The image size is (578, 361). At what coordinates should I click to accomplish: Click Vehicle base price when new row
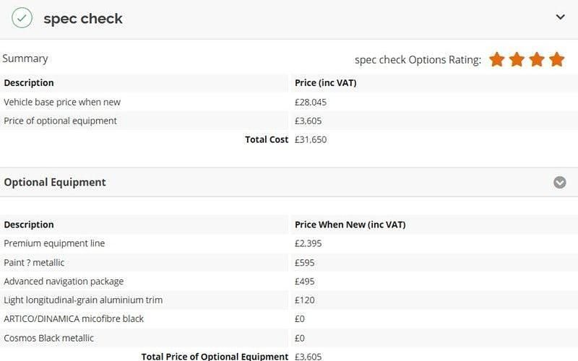click(62, 102)
